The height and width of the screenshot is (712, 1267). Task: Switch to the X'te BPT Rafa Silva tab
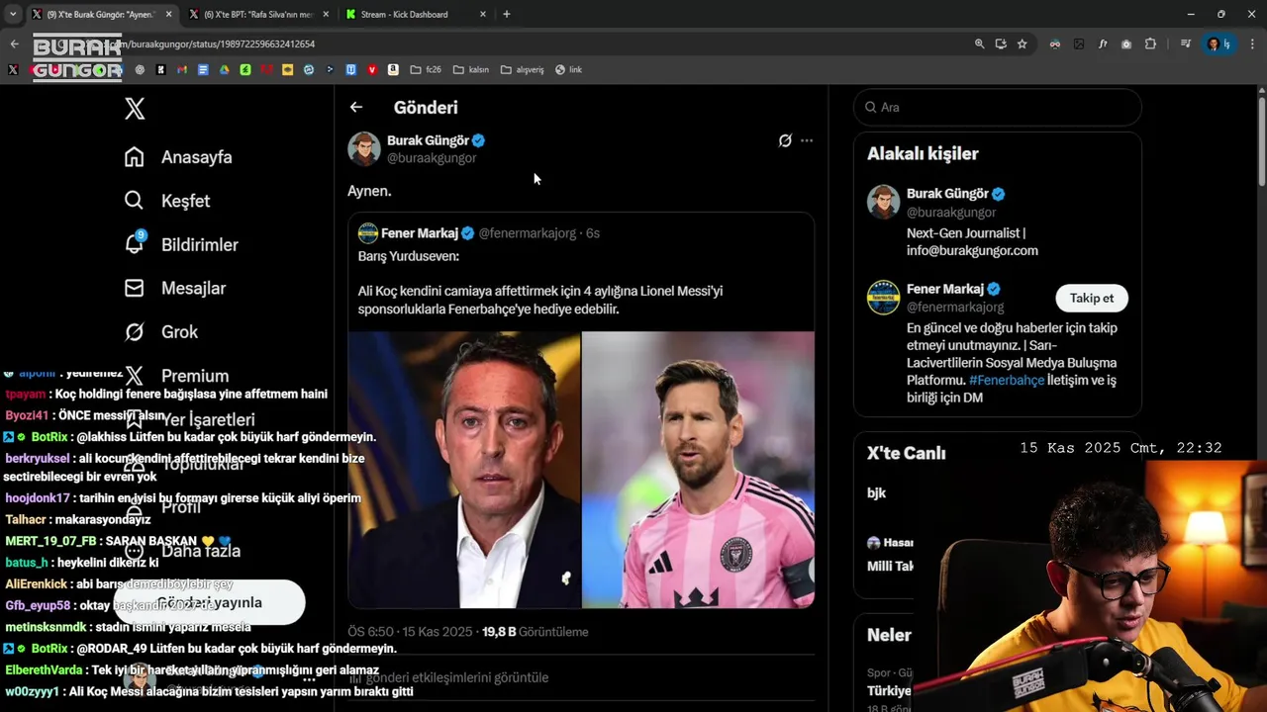pyautogui.click(x=259, y=14)
